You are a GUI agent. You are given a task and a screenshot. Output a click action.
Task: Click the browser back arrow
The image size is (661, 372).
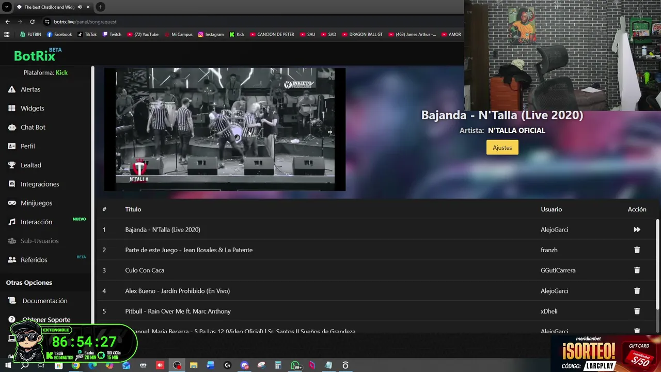point(7,22)
